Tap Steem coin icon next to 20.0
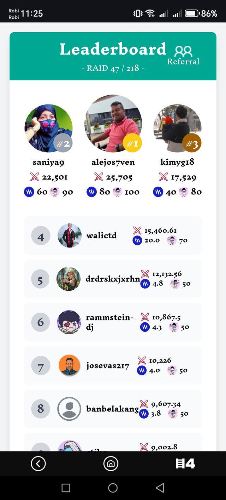This screenshot has height=500, width=226. 137,240
